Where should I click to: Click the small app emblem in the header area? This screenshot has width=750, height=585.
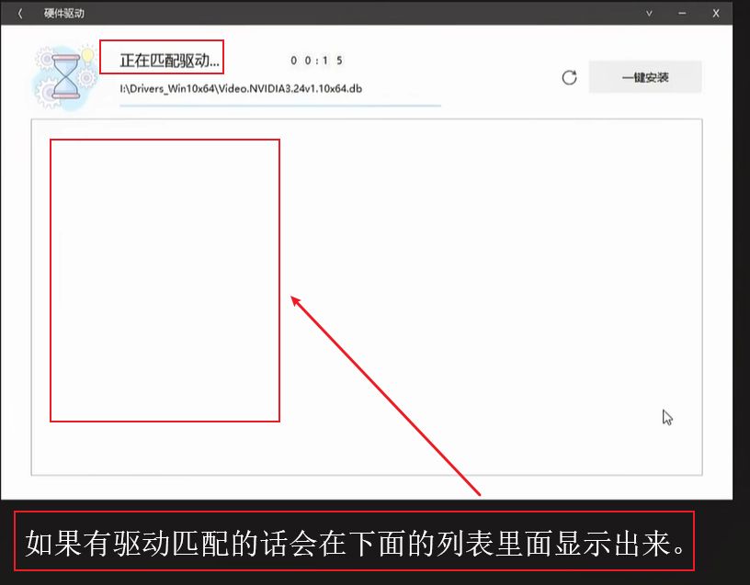click(64, 78)
